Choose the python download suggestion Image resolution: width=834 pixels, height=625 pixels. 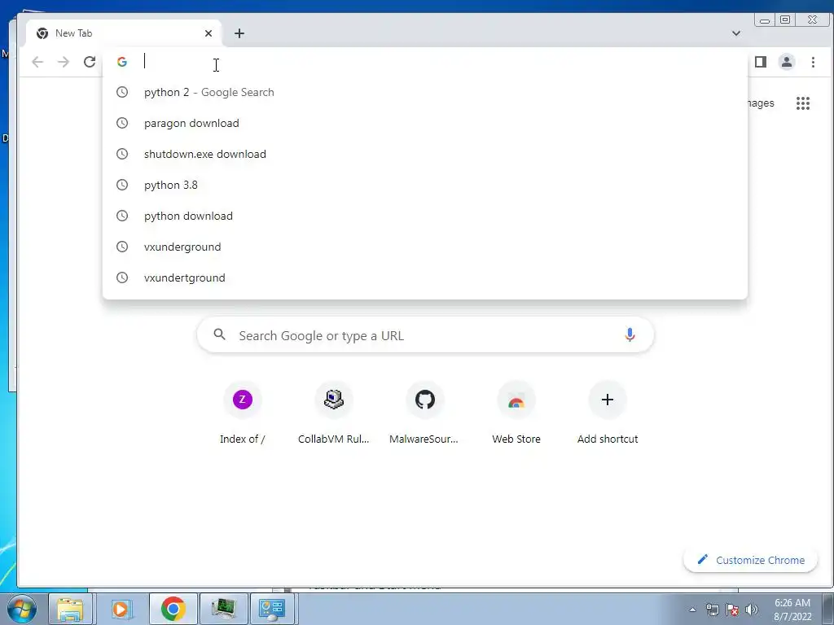coord(425,216)
